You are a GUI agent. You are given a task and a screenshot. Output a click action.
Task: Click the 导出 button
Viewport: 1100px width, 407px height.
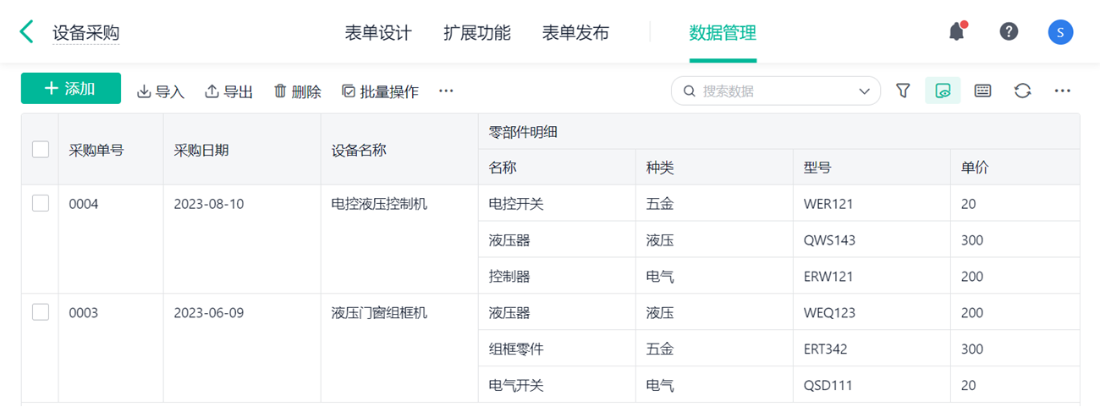229,91
